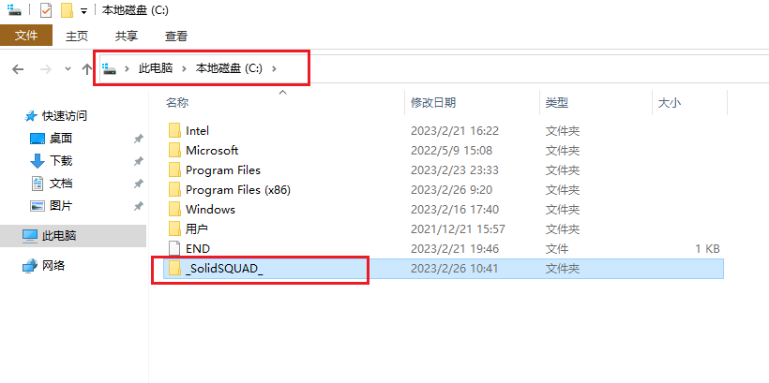Go back with the left arrow button
The image size is (769, 383).
tap(18, 69)
